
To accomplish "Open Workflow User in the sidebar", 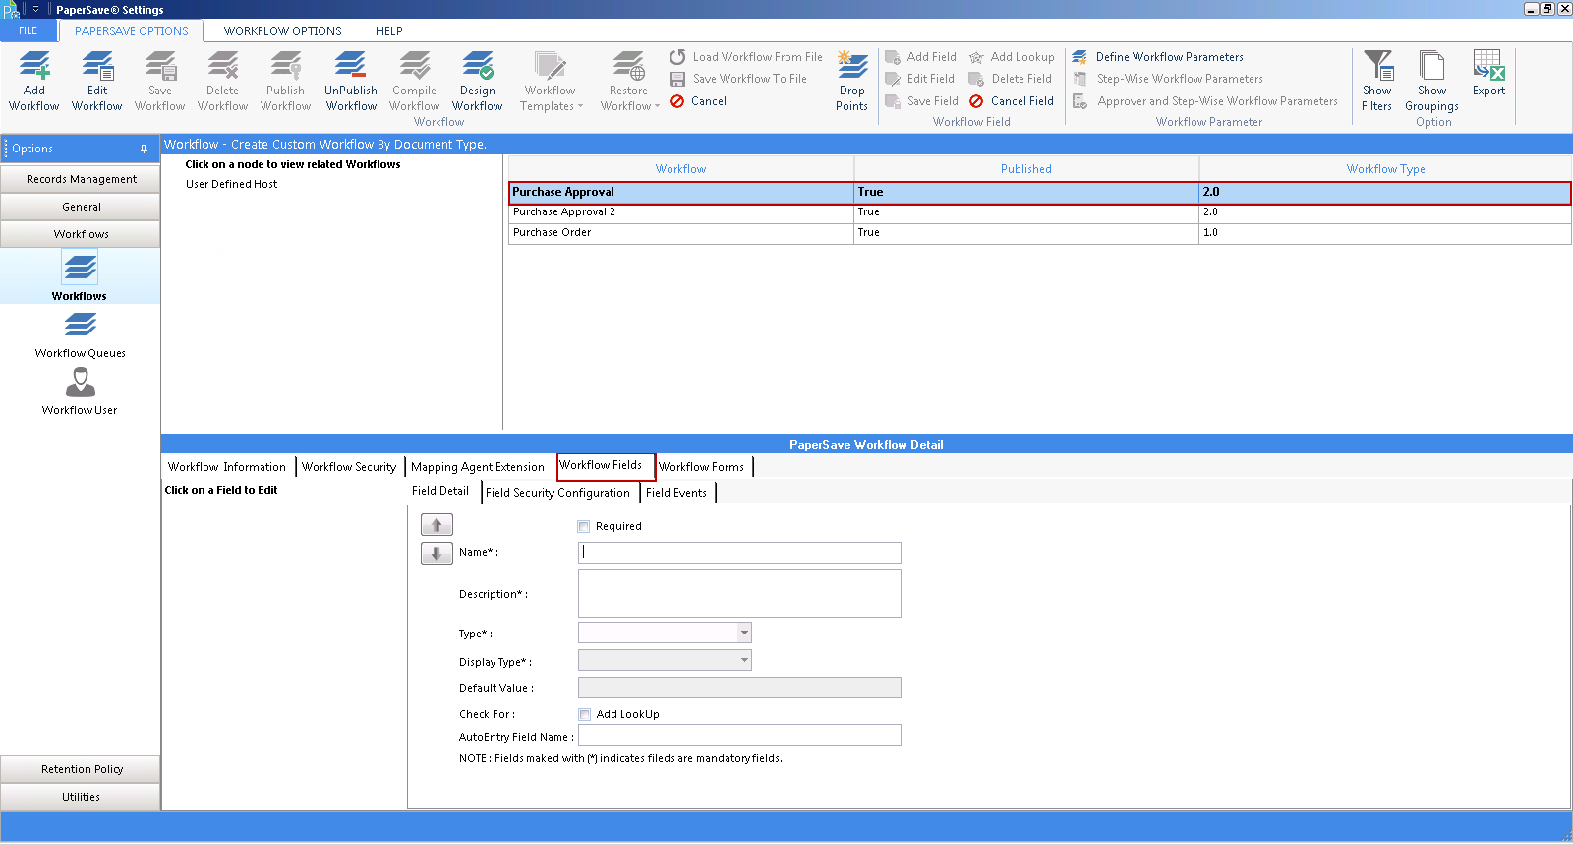I will tap(80, 392).
